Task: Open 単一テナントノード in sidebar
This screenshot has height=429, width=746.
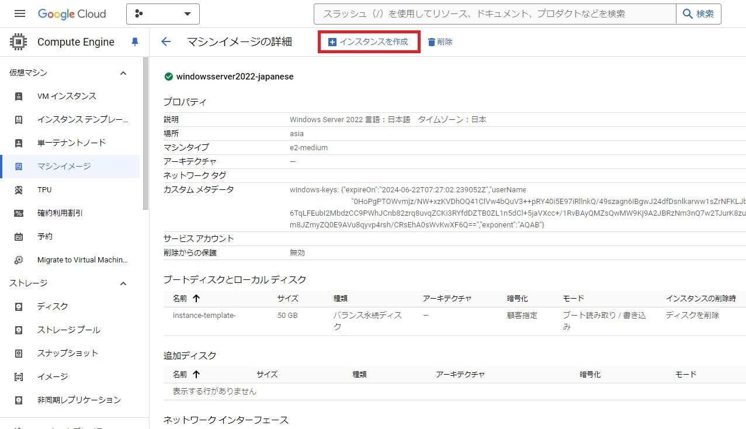Action: point(70,143)
